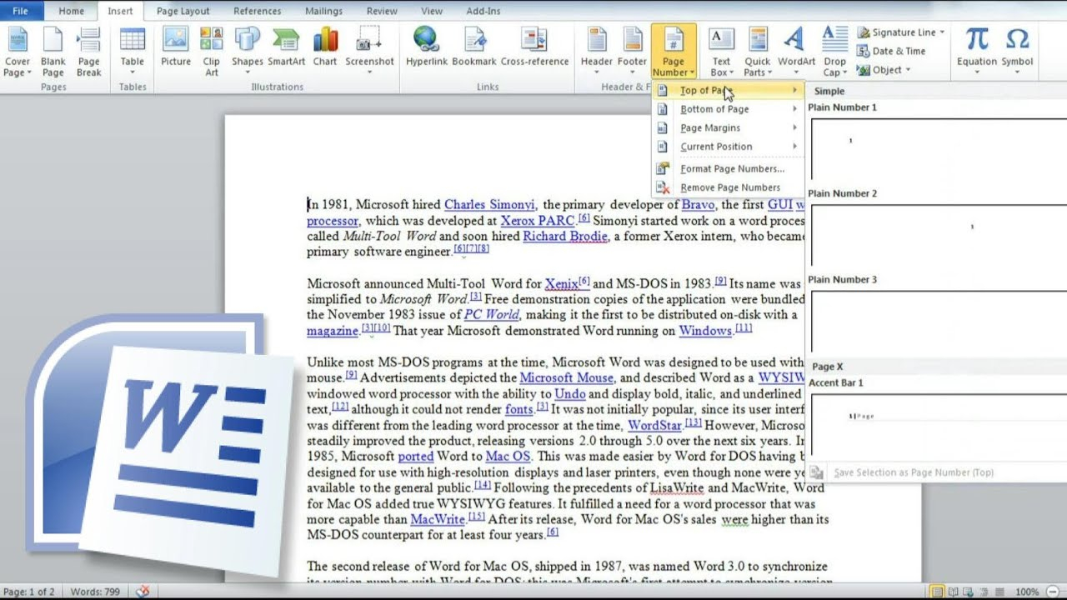Switch to the Mailings tab
This screenshot has height=600, width=1067.
323,11
